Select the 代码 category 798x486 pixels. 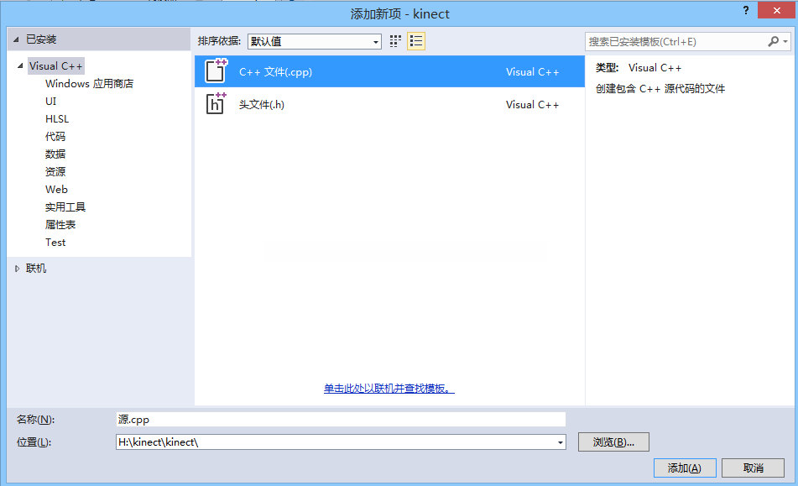click(55, 136)
